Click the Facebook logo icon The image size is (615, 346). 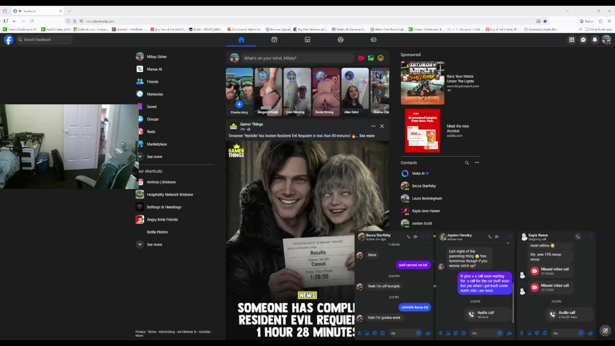click(x=9, y=40)
